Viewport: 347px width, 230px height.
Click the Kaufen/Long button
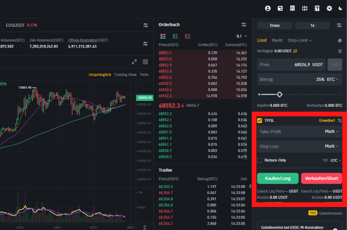coord(278,179)
